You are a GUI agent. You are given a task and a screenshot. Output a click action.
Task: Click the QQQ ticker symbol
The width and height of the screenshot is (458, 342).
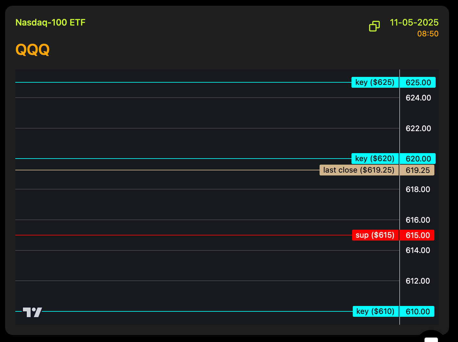(x=33, y=50)
